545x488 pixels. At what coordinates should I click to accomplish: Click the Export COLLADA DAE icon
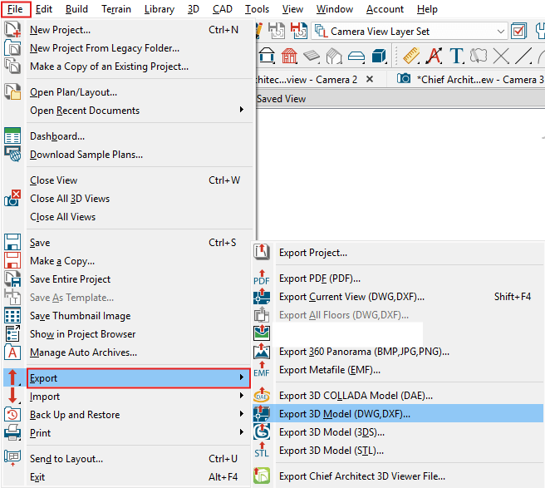(262, 395)
